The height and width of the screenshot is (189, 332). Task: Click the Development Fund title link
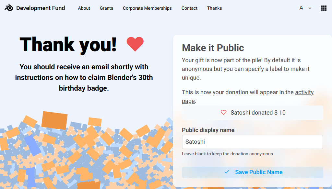(x=41, y=8)
